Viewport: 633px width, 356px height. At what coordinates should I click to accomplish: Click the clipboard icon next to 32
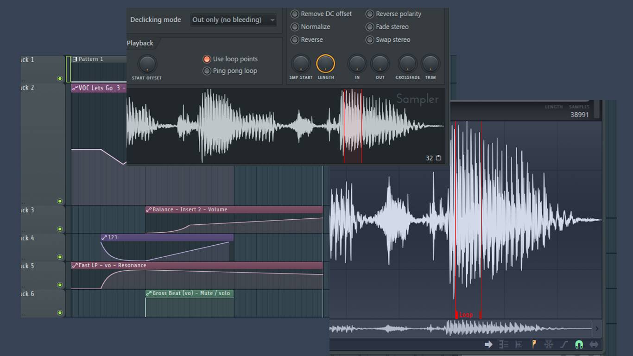(x=438, y=158)
